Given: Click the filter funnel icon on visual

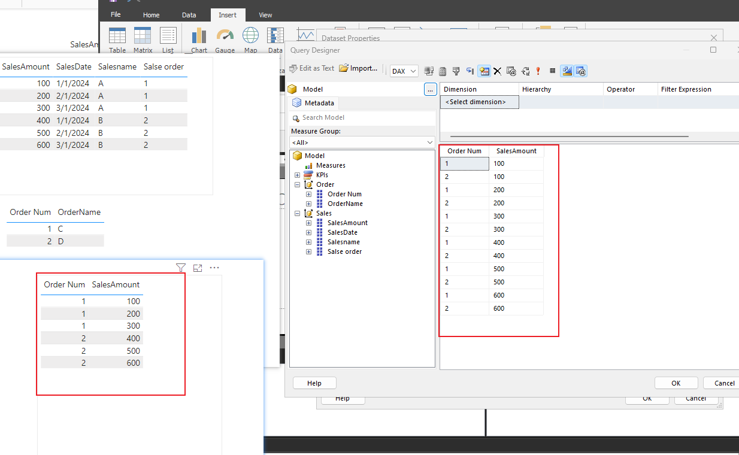Looking at the screenshot, I should coord(181,268).
